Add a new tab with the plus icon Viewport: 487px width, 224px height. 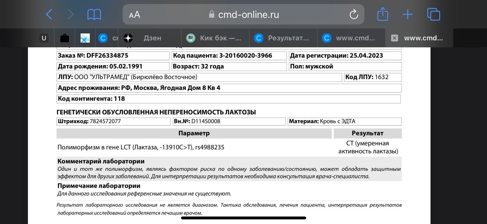pos(408,14)
